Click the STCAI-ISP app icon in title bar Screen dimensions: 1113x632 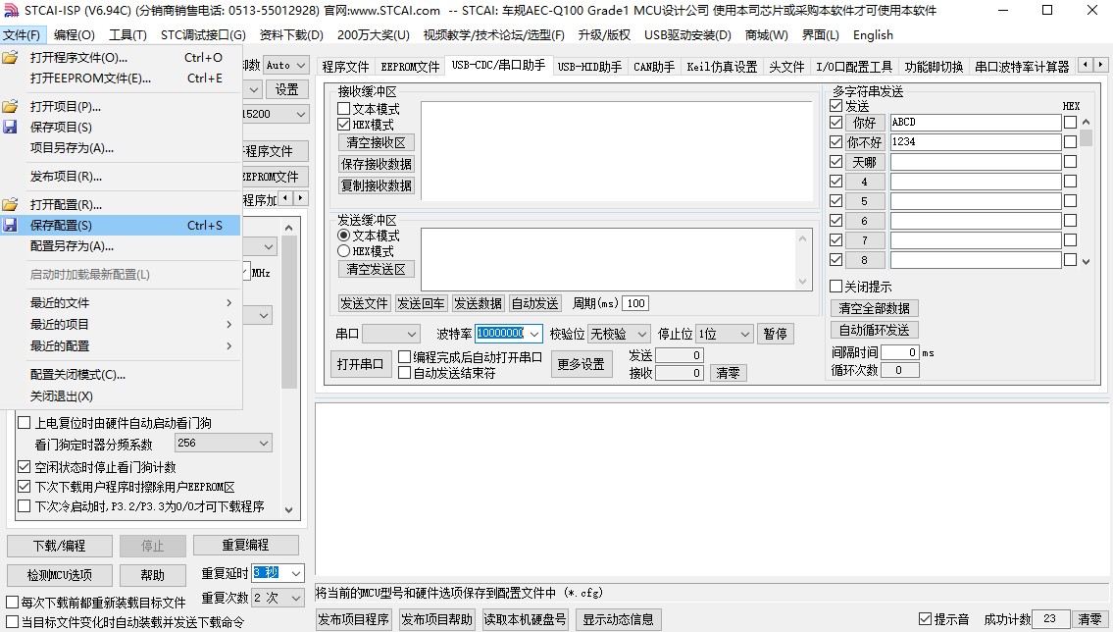point(11,10)
